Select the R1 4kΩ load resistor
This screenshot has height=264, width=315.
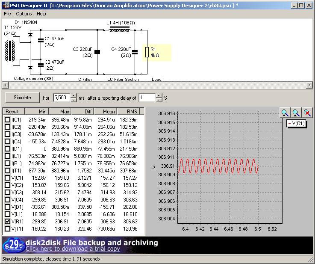147,52
